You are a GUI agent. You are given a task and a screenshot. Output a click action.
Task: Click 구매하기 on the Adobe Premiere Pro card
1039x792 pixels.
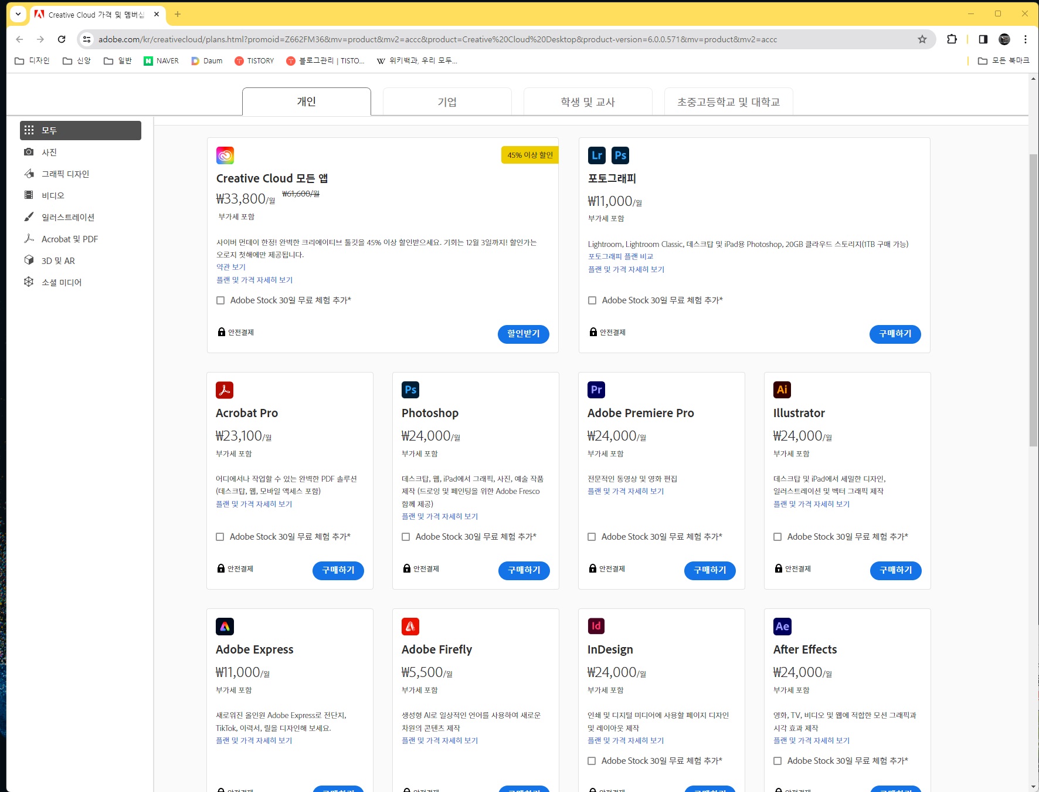[x=710, y=570]
